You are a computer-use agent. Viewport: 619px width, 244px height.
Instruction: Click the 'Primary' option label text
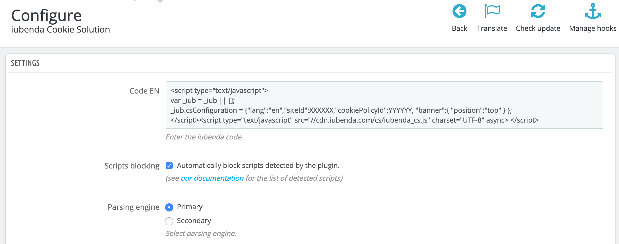click(189, 207)
